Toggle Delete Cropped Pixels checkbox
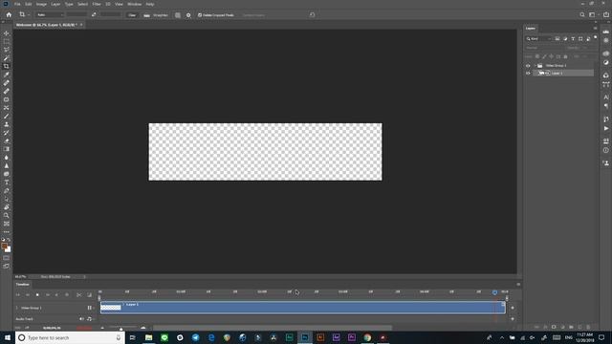The height and width of the screenshot is (344, 612). coord(200,15)
